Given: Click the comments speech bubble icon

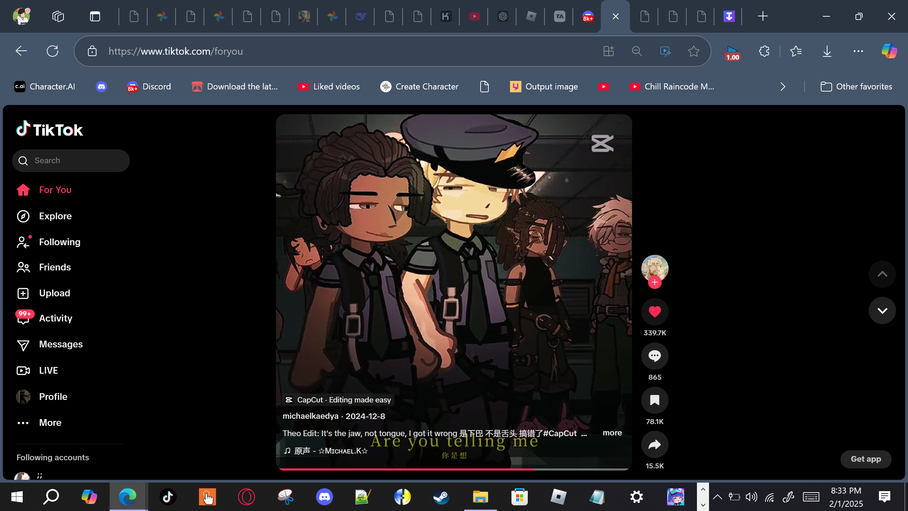Looking at the screenshot, I should click(x=654, y=356).
